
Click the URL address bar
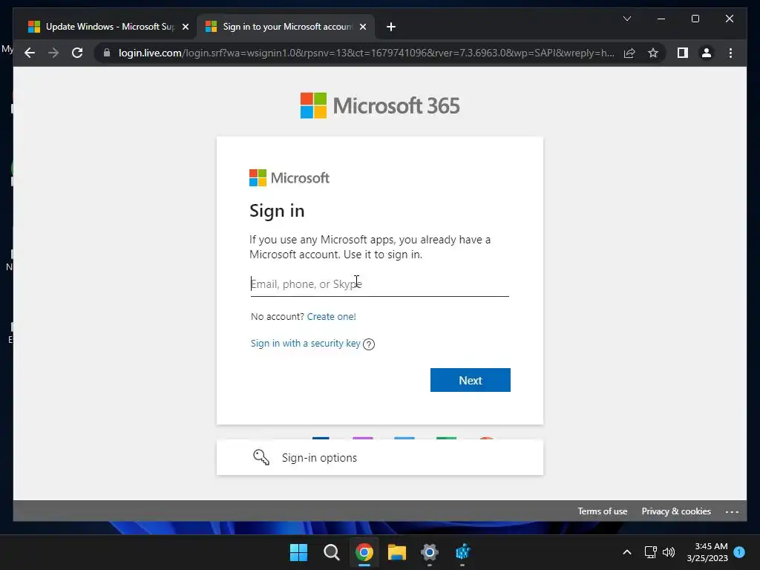[x=366, y=53]
